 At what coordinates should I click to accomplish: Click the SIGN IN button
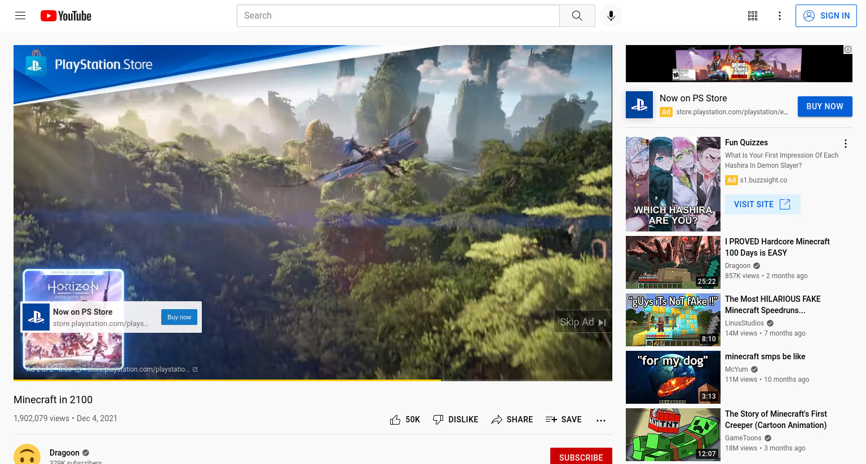[826, 16]
